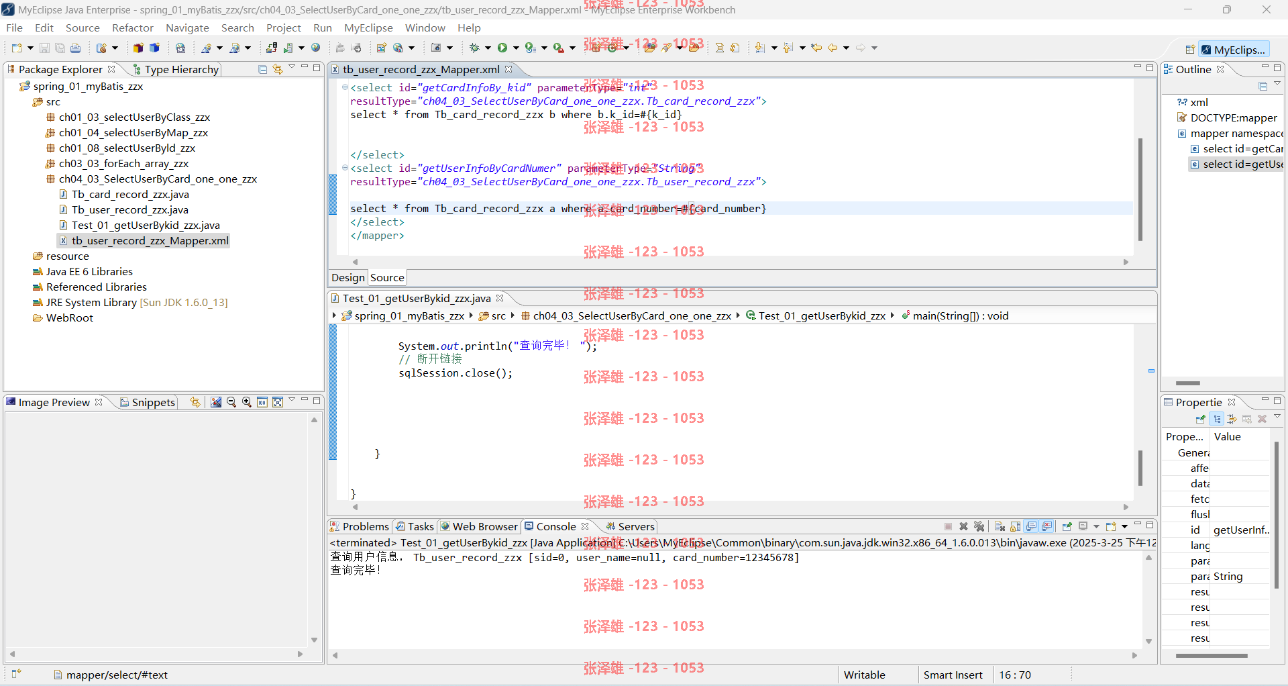Click Last Edit Location arrow icon
The width and height of the screenshot is (1288, 686).
coord(816,48)
